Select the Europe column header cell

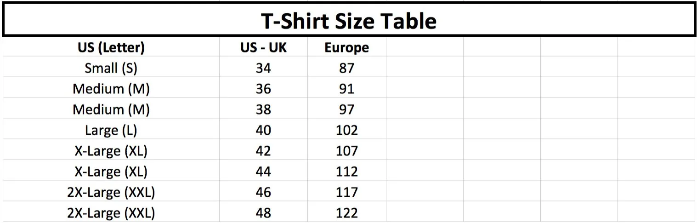click(x=346, y=47)
